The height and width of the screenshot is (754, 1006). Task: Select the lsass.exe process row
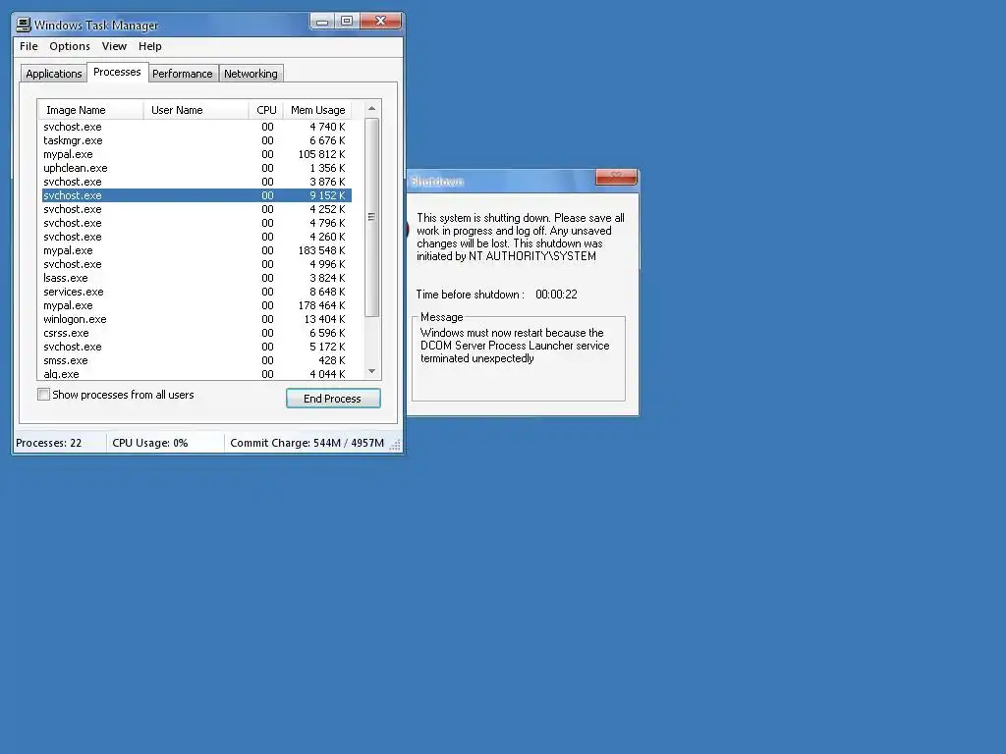tap(196, 278)
